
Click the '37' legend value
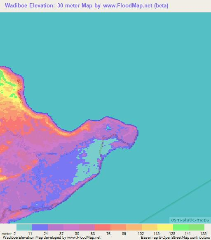[61, 234]
